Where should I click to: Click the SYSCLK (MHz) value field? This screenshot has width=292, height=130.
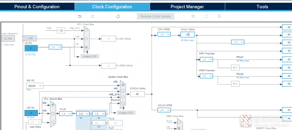[137, 94]
